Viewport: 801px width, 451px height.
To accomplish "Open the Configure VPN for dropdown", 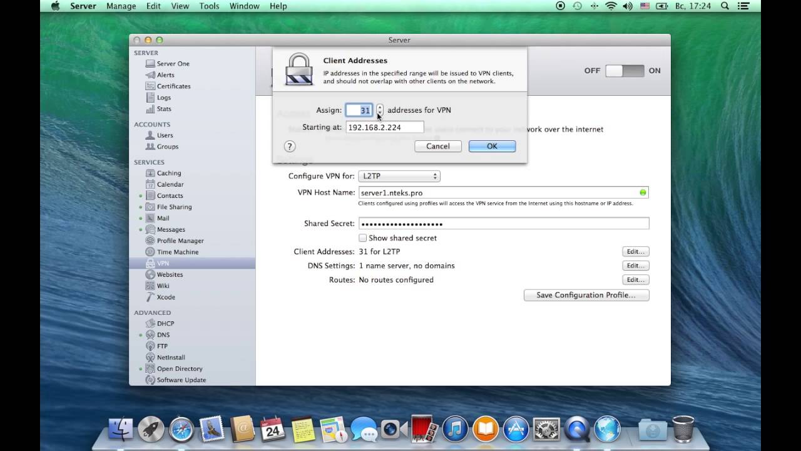I will coord(399,176).
